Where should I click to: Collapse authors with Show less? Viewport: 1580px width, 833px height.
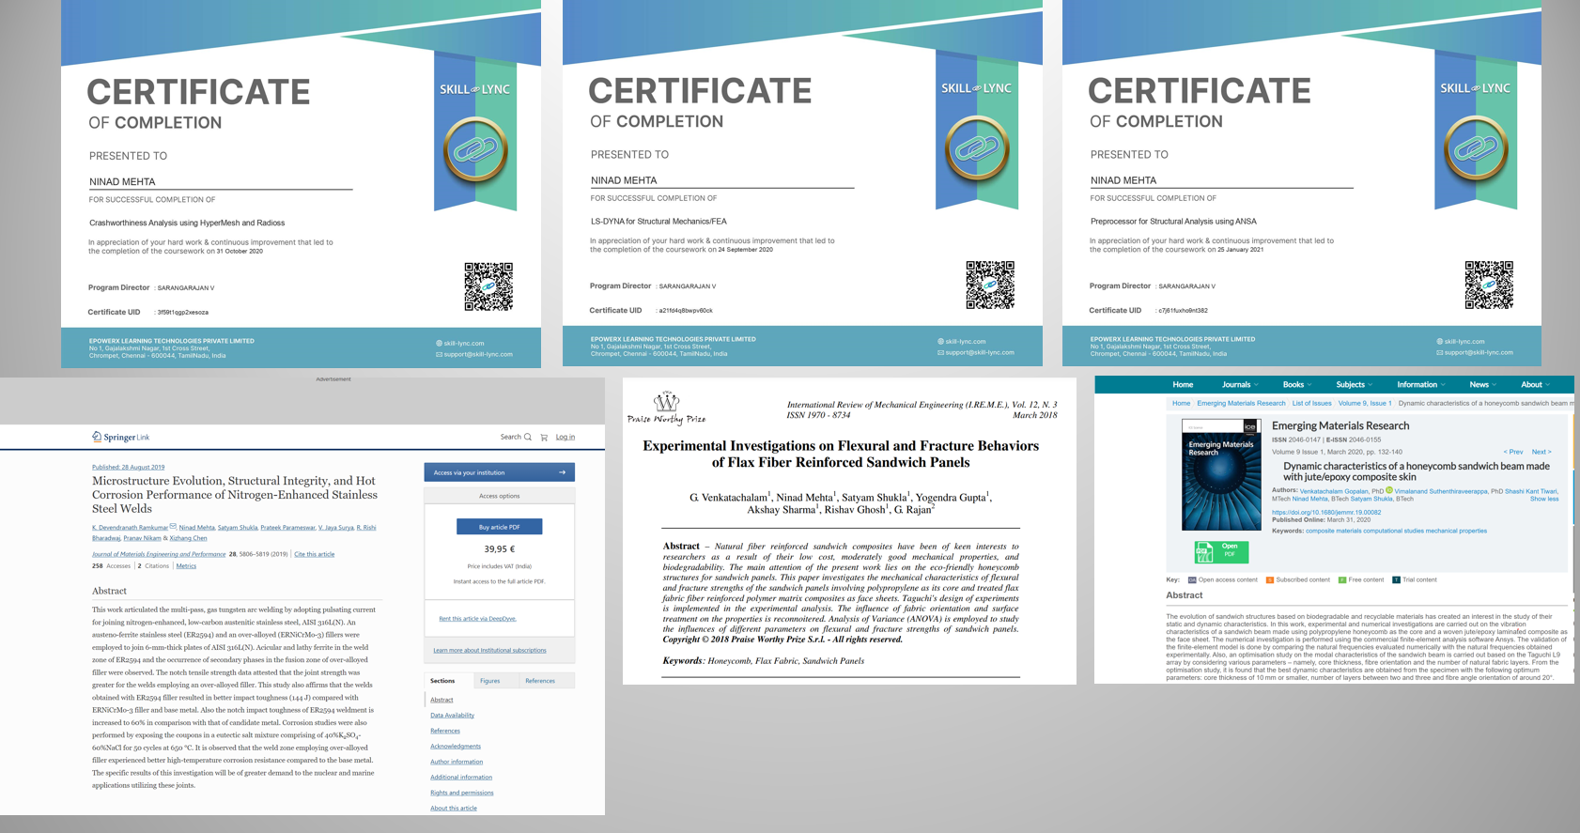click(x=1543, y=499)
